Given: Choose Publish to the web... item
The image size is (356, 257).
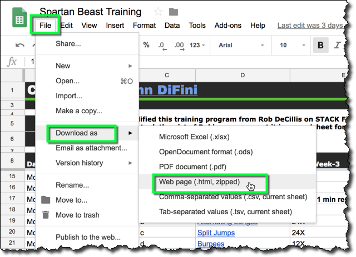Looking at the screenshot, I should click(x=87, y=237).
